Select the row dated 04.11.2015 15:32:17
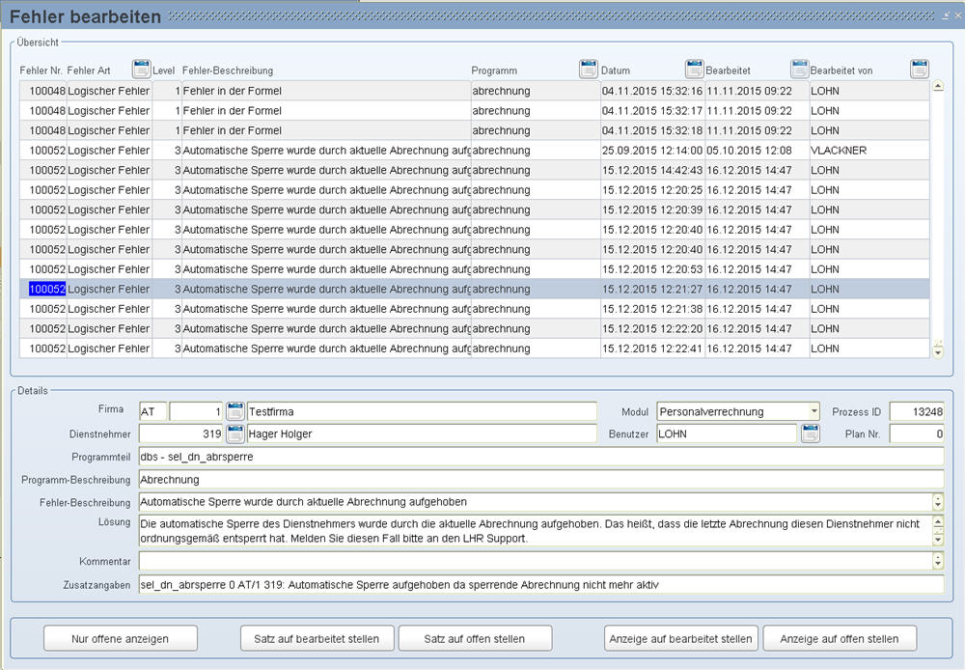This screenshot has width=965, height=670. pyautogui.click(x=475, y=111)
